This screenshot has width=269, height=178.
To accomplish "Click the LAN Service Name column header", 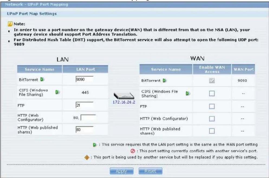I will tap(40, 69).
